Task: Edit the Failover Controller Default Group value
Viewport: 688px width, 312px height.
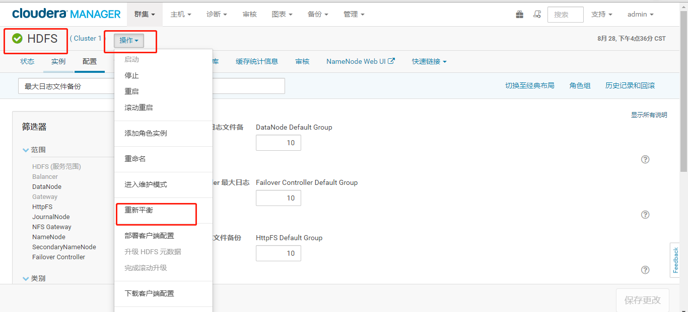Action: tap(279, 198)
